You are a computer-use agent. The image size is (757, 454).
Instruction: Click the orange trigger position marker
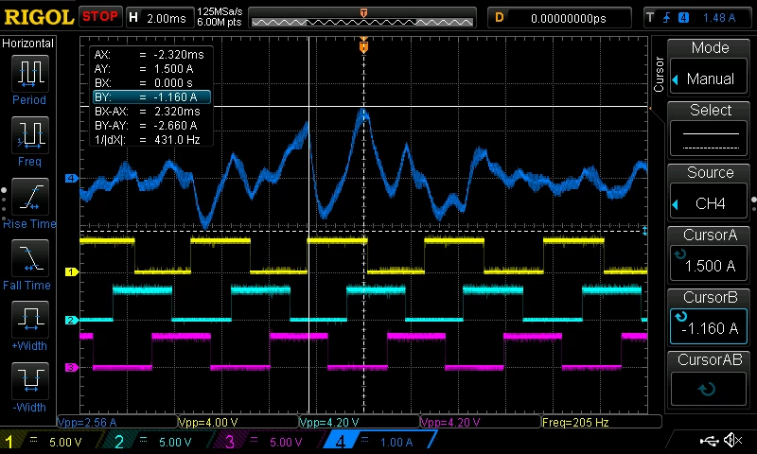pos(363,46)
